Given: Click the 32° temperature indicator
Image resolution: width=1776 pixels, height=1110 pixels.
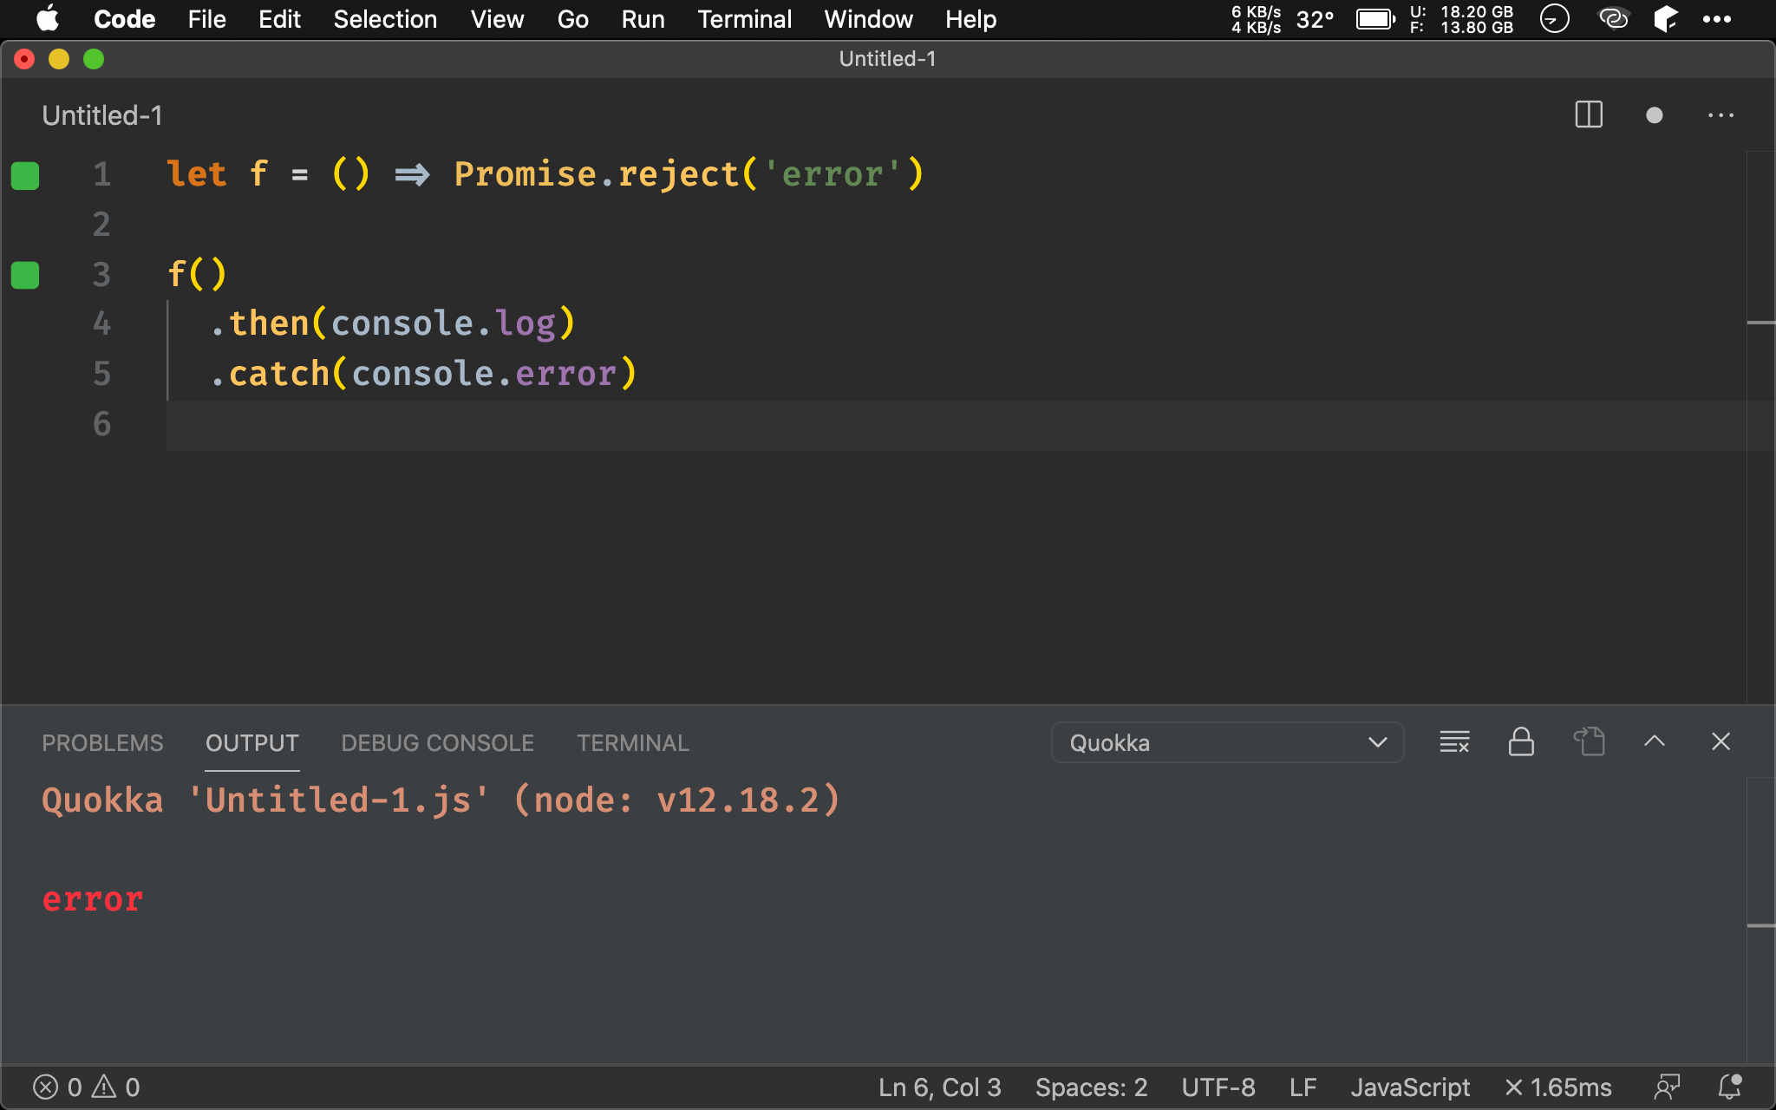Looking at the screenshot, I should click(1315, 19).
